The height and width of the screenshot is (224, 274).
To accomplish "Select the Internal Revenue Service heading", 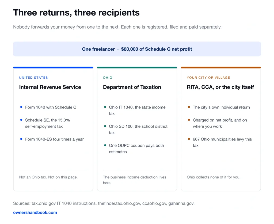I will 50,87.
